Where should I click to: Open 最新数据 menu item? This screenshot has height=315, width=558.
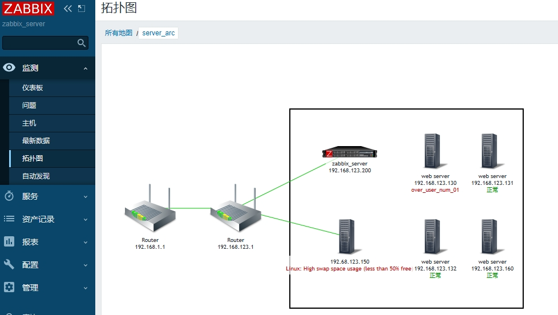pyautogui.click(x=36, y=141)
